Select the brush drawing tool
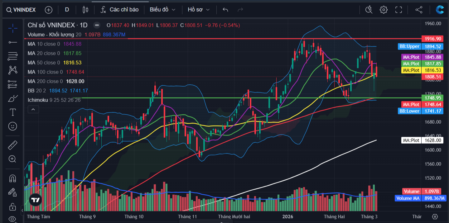 coord(12,98)
